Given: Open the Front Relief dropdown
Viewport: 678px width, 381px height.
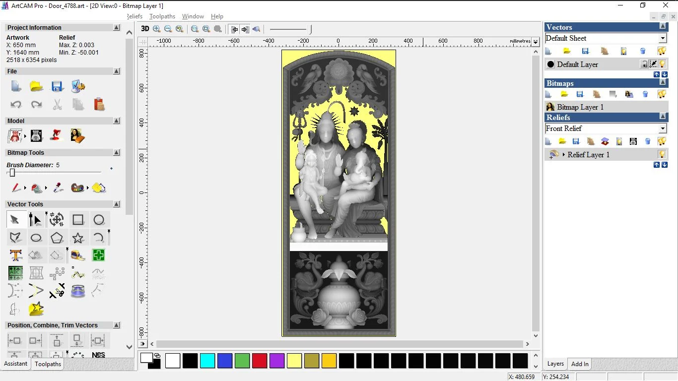Looking at the screenshot, I should [663, 128].
